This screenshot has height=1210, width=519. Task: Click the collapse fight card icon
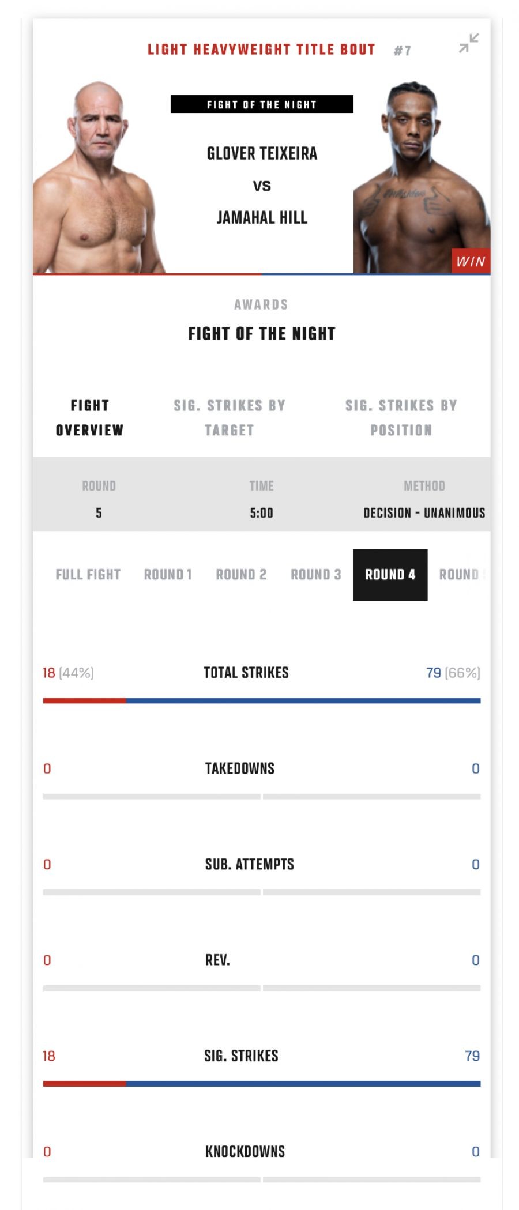[468, 43]
